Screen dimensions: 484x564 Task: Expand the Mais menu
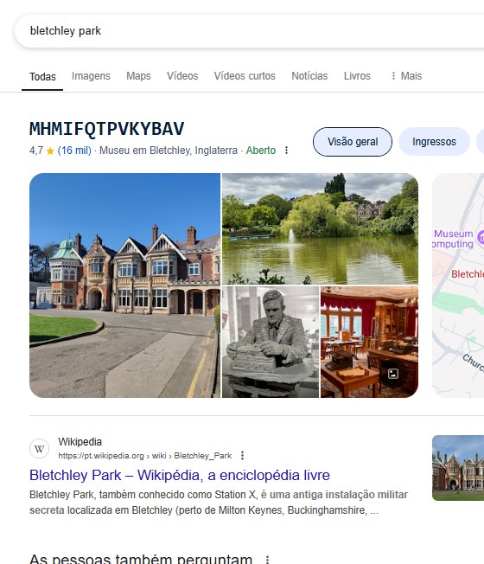406,76
